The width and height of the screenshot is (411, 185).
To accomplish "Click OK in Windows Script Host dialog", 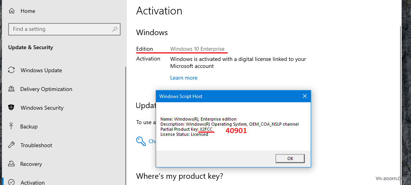I will click(x=290, y=158).
